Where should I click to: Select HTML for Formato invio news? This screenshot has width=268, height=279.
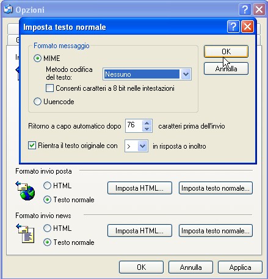[x=47, y=228]
